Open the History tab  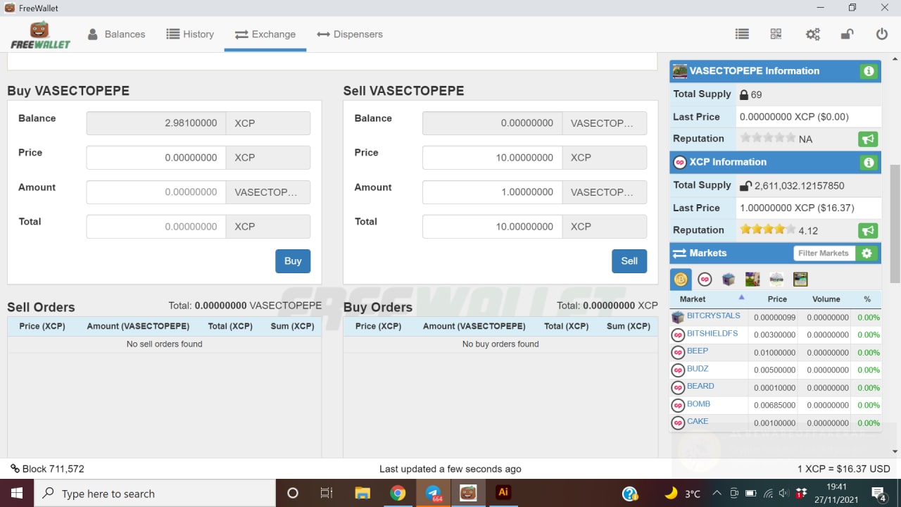(x=190, y=34)
